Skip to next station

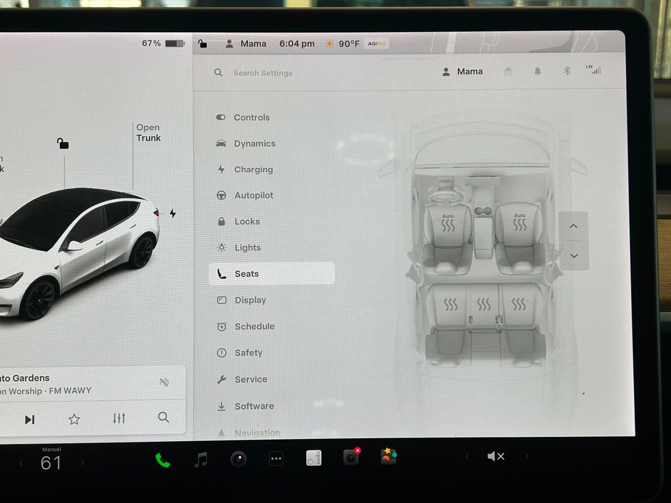[29, 420]
